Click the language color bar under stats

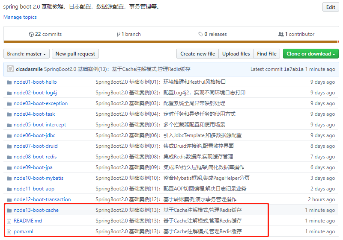[x=171, y=41]
